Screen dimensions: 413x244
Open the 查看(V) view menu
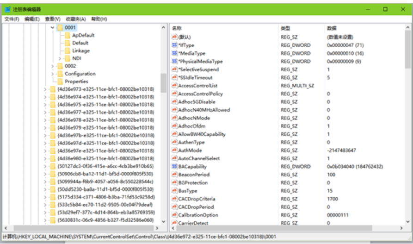click(52, 19)
